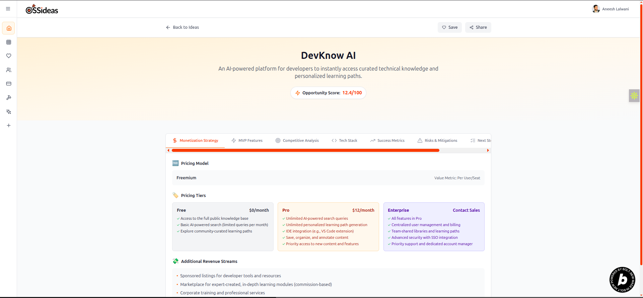The width and height of the screenshot is (643, 298).
Task: Share this idea
Action: coord(478,27)
